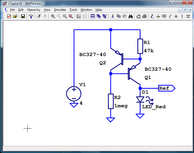Select the Wire pencil tool

click(152, 16)
